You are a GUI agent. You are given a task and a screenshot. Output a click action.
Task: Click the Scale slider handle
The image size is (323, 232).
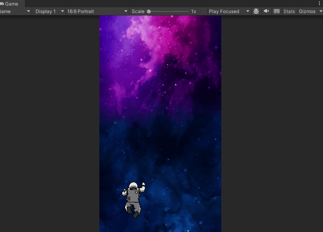coord(149,11)
